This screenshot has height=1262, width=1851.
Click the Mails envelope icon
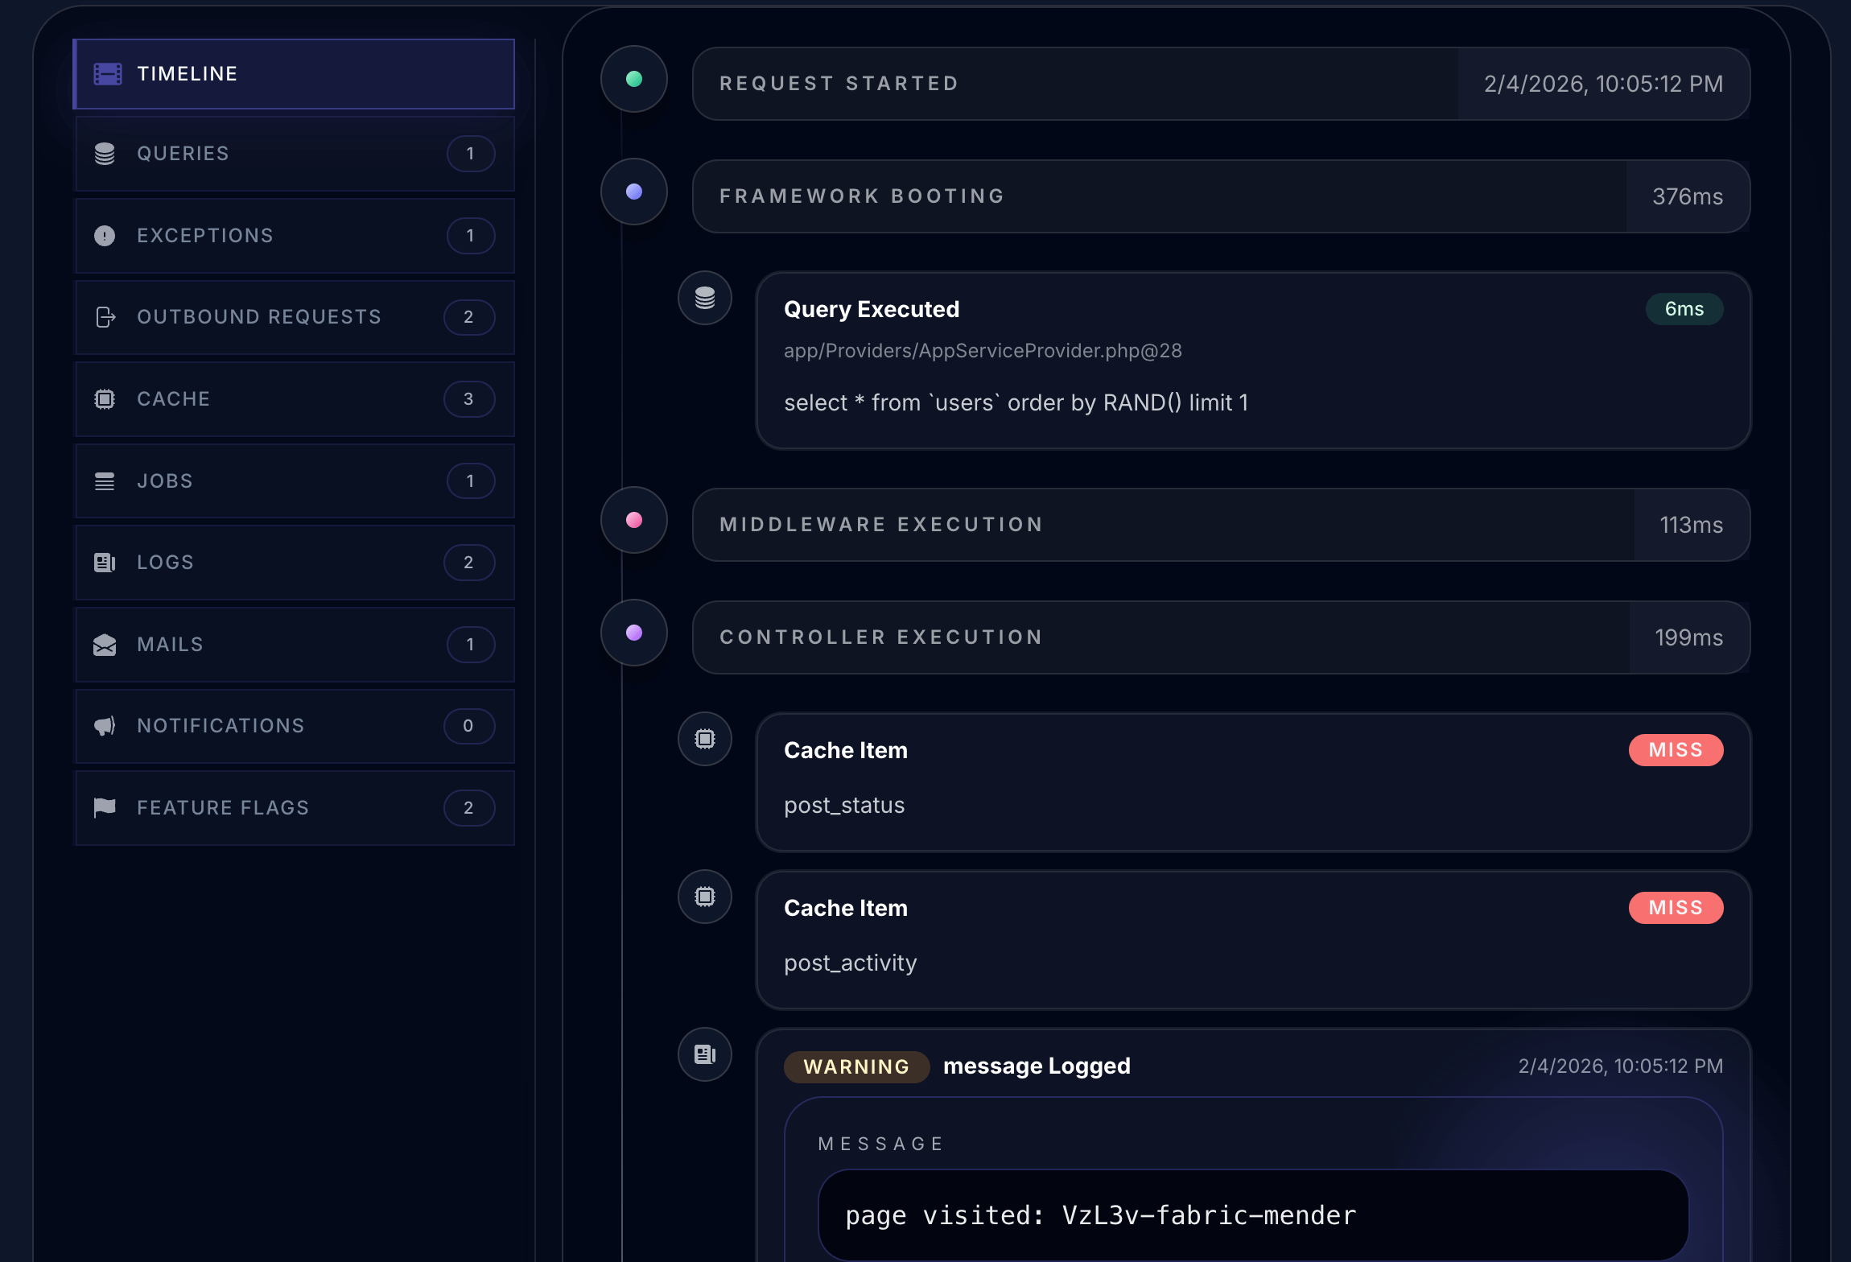pos(105,644)
